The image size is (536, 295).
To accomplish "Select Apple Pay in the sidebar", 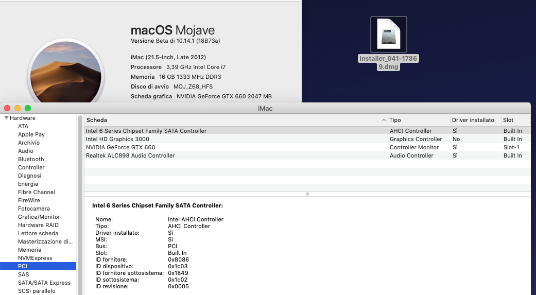I will [31, 134].
